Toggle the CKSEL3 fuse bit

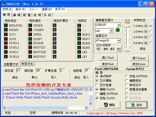[x=6, y=43]
